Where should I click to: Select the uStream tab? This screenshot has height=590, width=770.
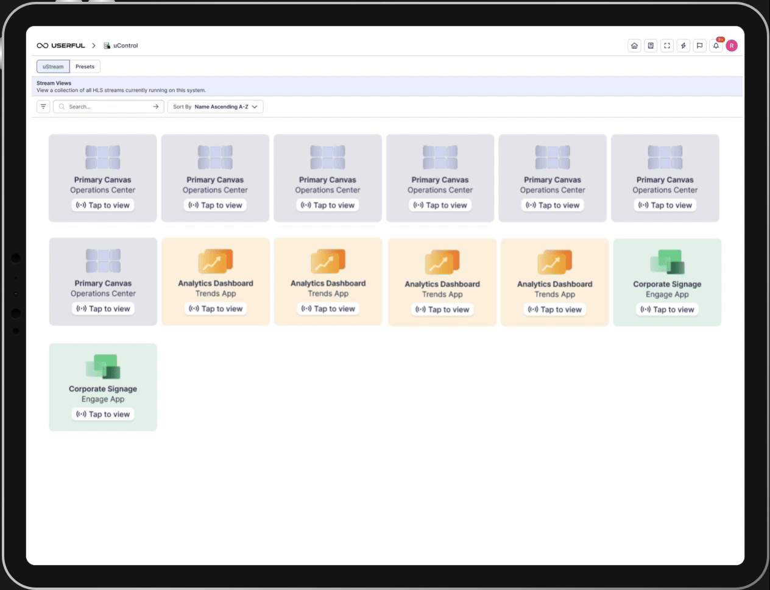[53, 66]
